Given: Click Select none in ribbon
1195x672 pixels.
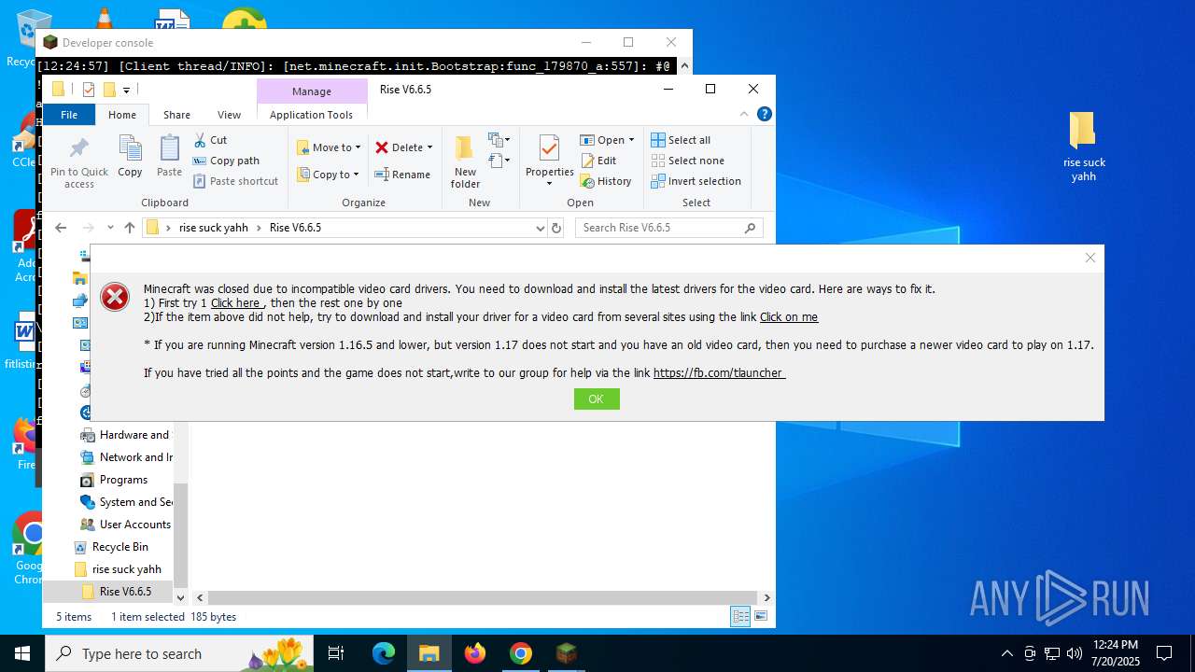Looking at the screenshot, I should tap(687, 161).
